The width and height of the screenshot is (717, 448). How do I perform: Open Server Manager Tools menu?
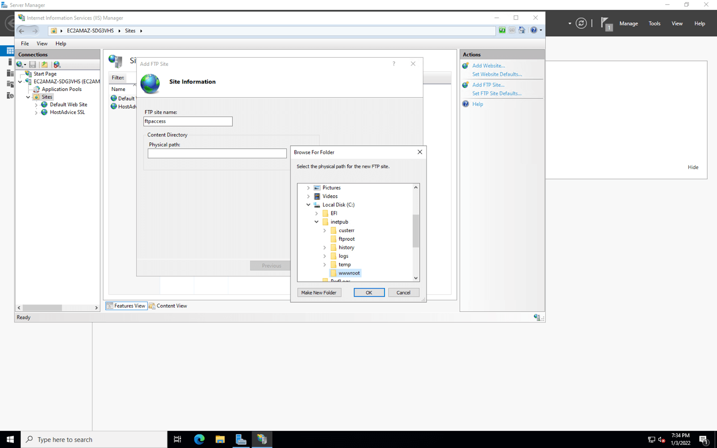click(654, 23)
